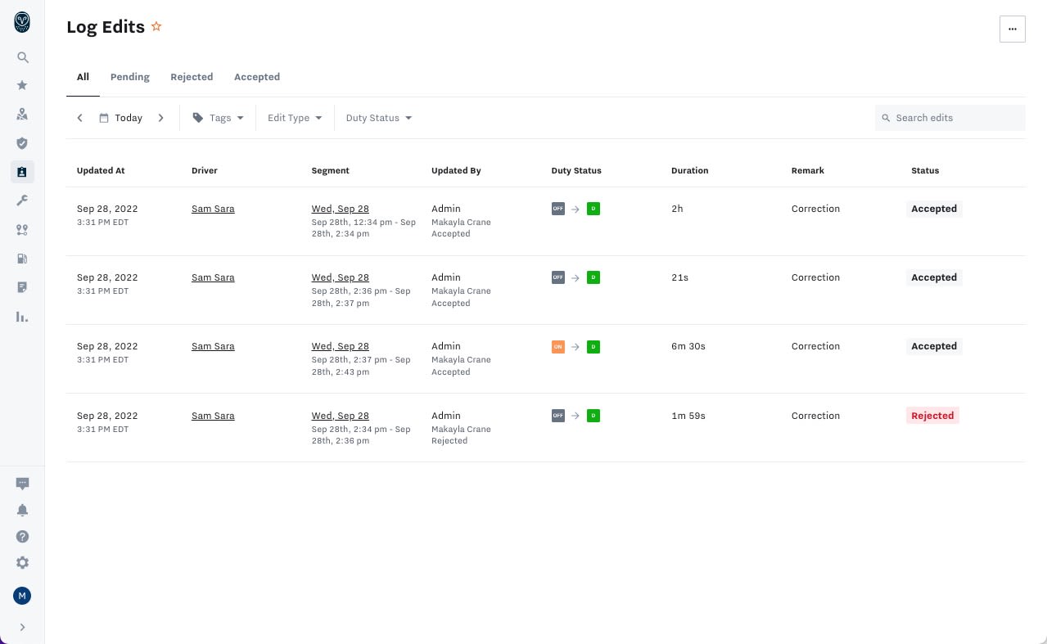1047x644 pixels.
Task: Switch to the Pending tab
Action: [x=130, y=77]
